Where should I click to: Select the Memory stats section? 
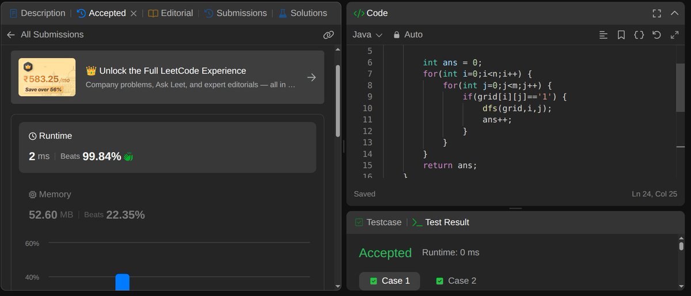(x=168, y=205)
